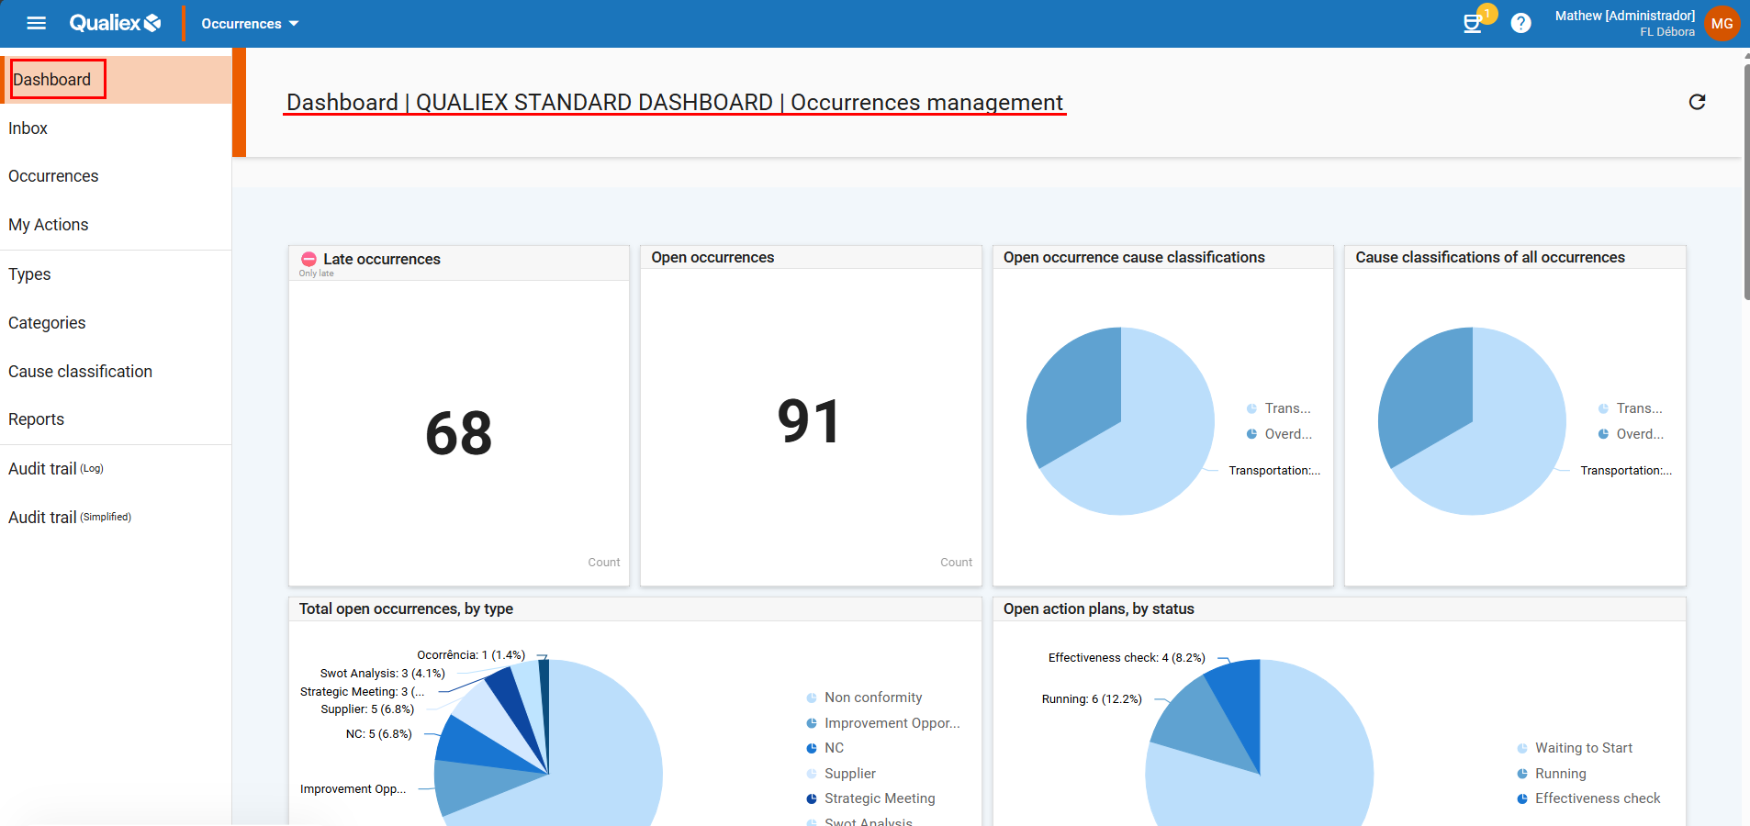1750x826 pixels.
Task: Expand the Occurrences module dropdown
Action: pos(250,24)
